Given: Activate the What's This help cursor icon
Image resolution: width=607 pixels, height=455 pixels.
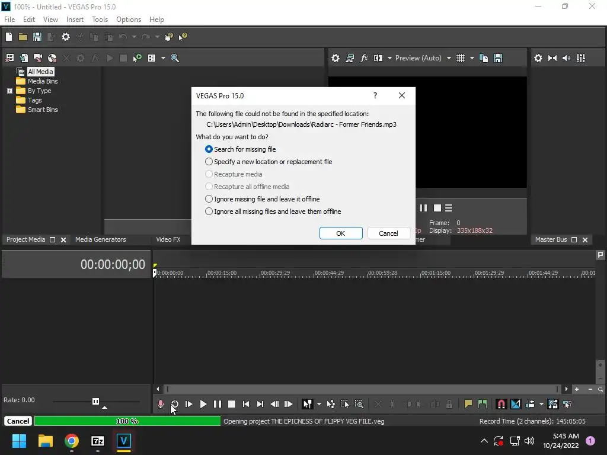Looking at the screenshot, I should 183,37.
